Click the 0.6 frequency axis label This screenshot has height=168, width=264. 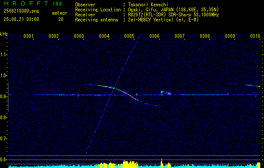tap(3, 160)
